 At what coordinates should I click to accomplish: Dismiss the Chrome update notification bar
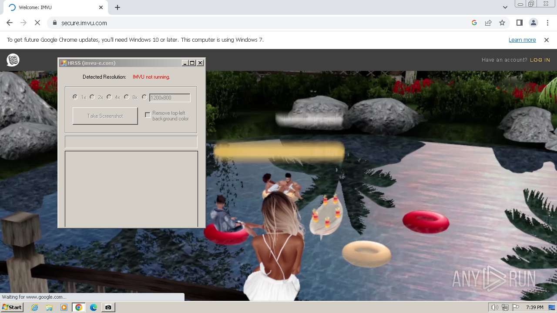(x=547, y=40)
